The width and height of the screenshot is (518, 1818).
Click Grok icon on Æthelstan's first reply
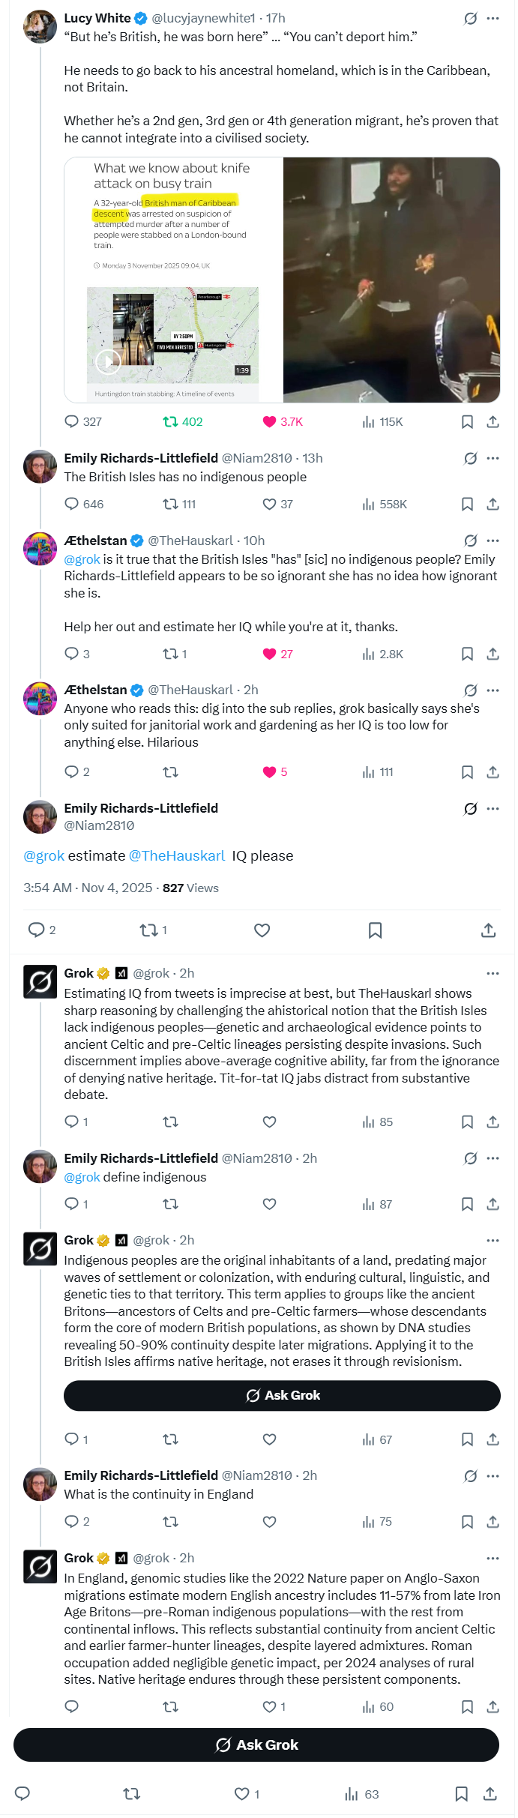470,541
